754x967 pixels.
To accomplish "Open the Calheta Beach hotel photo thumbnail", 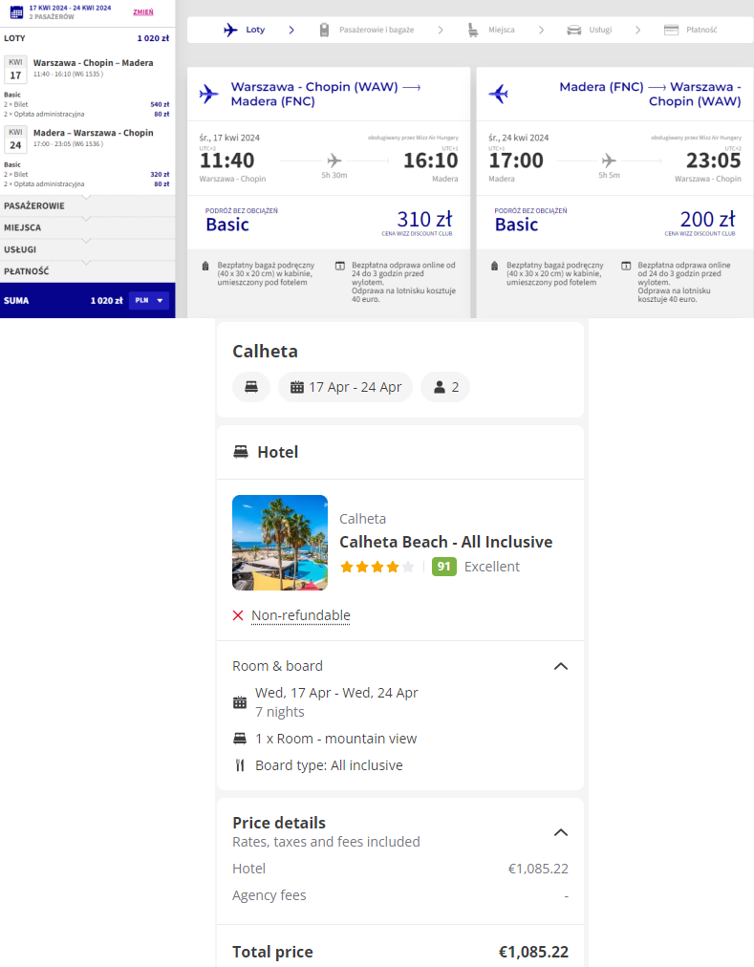I will pos(279,543).
